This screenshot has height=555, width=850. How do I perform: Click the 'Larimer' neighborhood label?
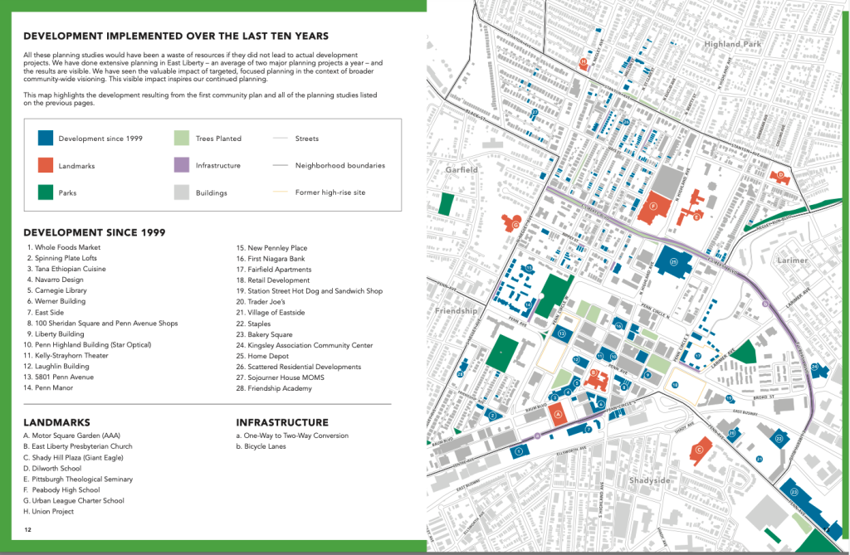[793, 260]
